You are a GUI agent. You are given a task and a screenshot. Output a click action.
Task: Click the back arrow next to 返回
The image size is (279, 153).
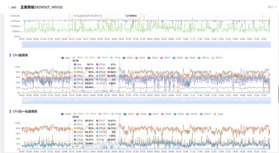tap(9, 7)
